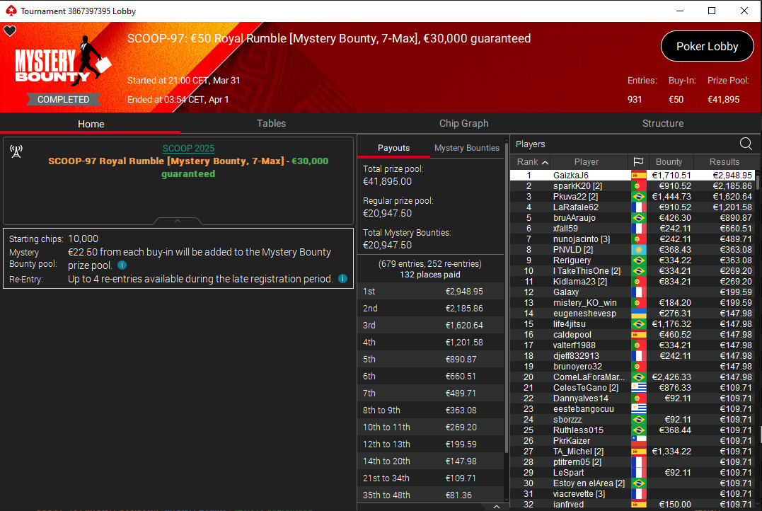Click Ukraine flag next to eugeneshevesp
This screenshot has width=762, height=511.
pyautogui.click(x=638, y=314)
